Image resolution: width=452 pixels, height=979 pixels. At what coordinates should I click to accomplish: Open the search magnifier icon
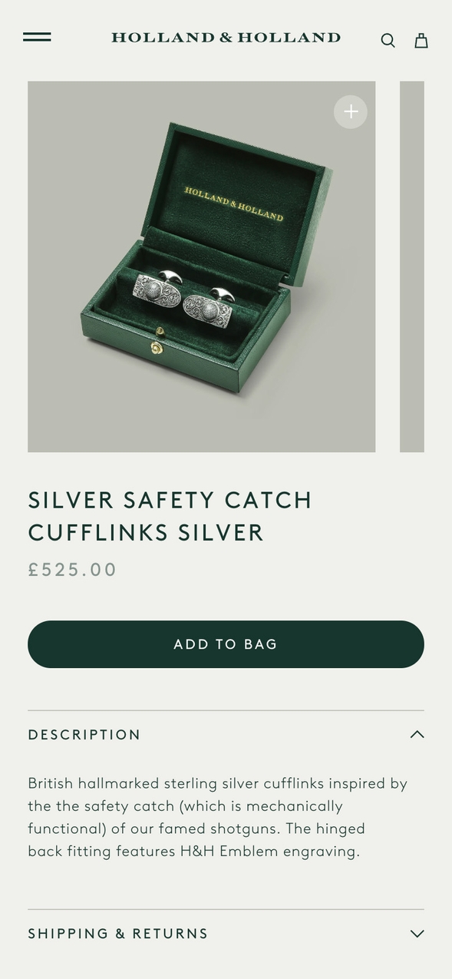tap(388, 41)
